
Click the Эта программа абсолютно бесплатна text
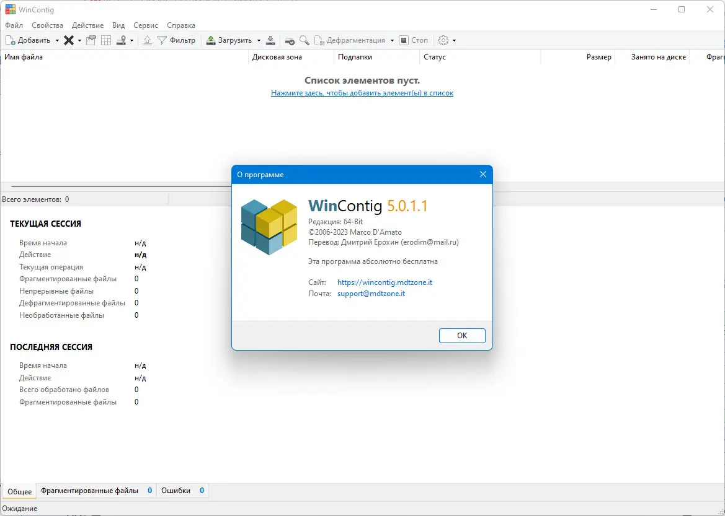pyautogui.click(x=373, y=261)
